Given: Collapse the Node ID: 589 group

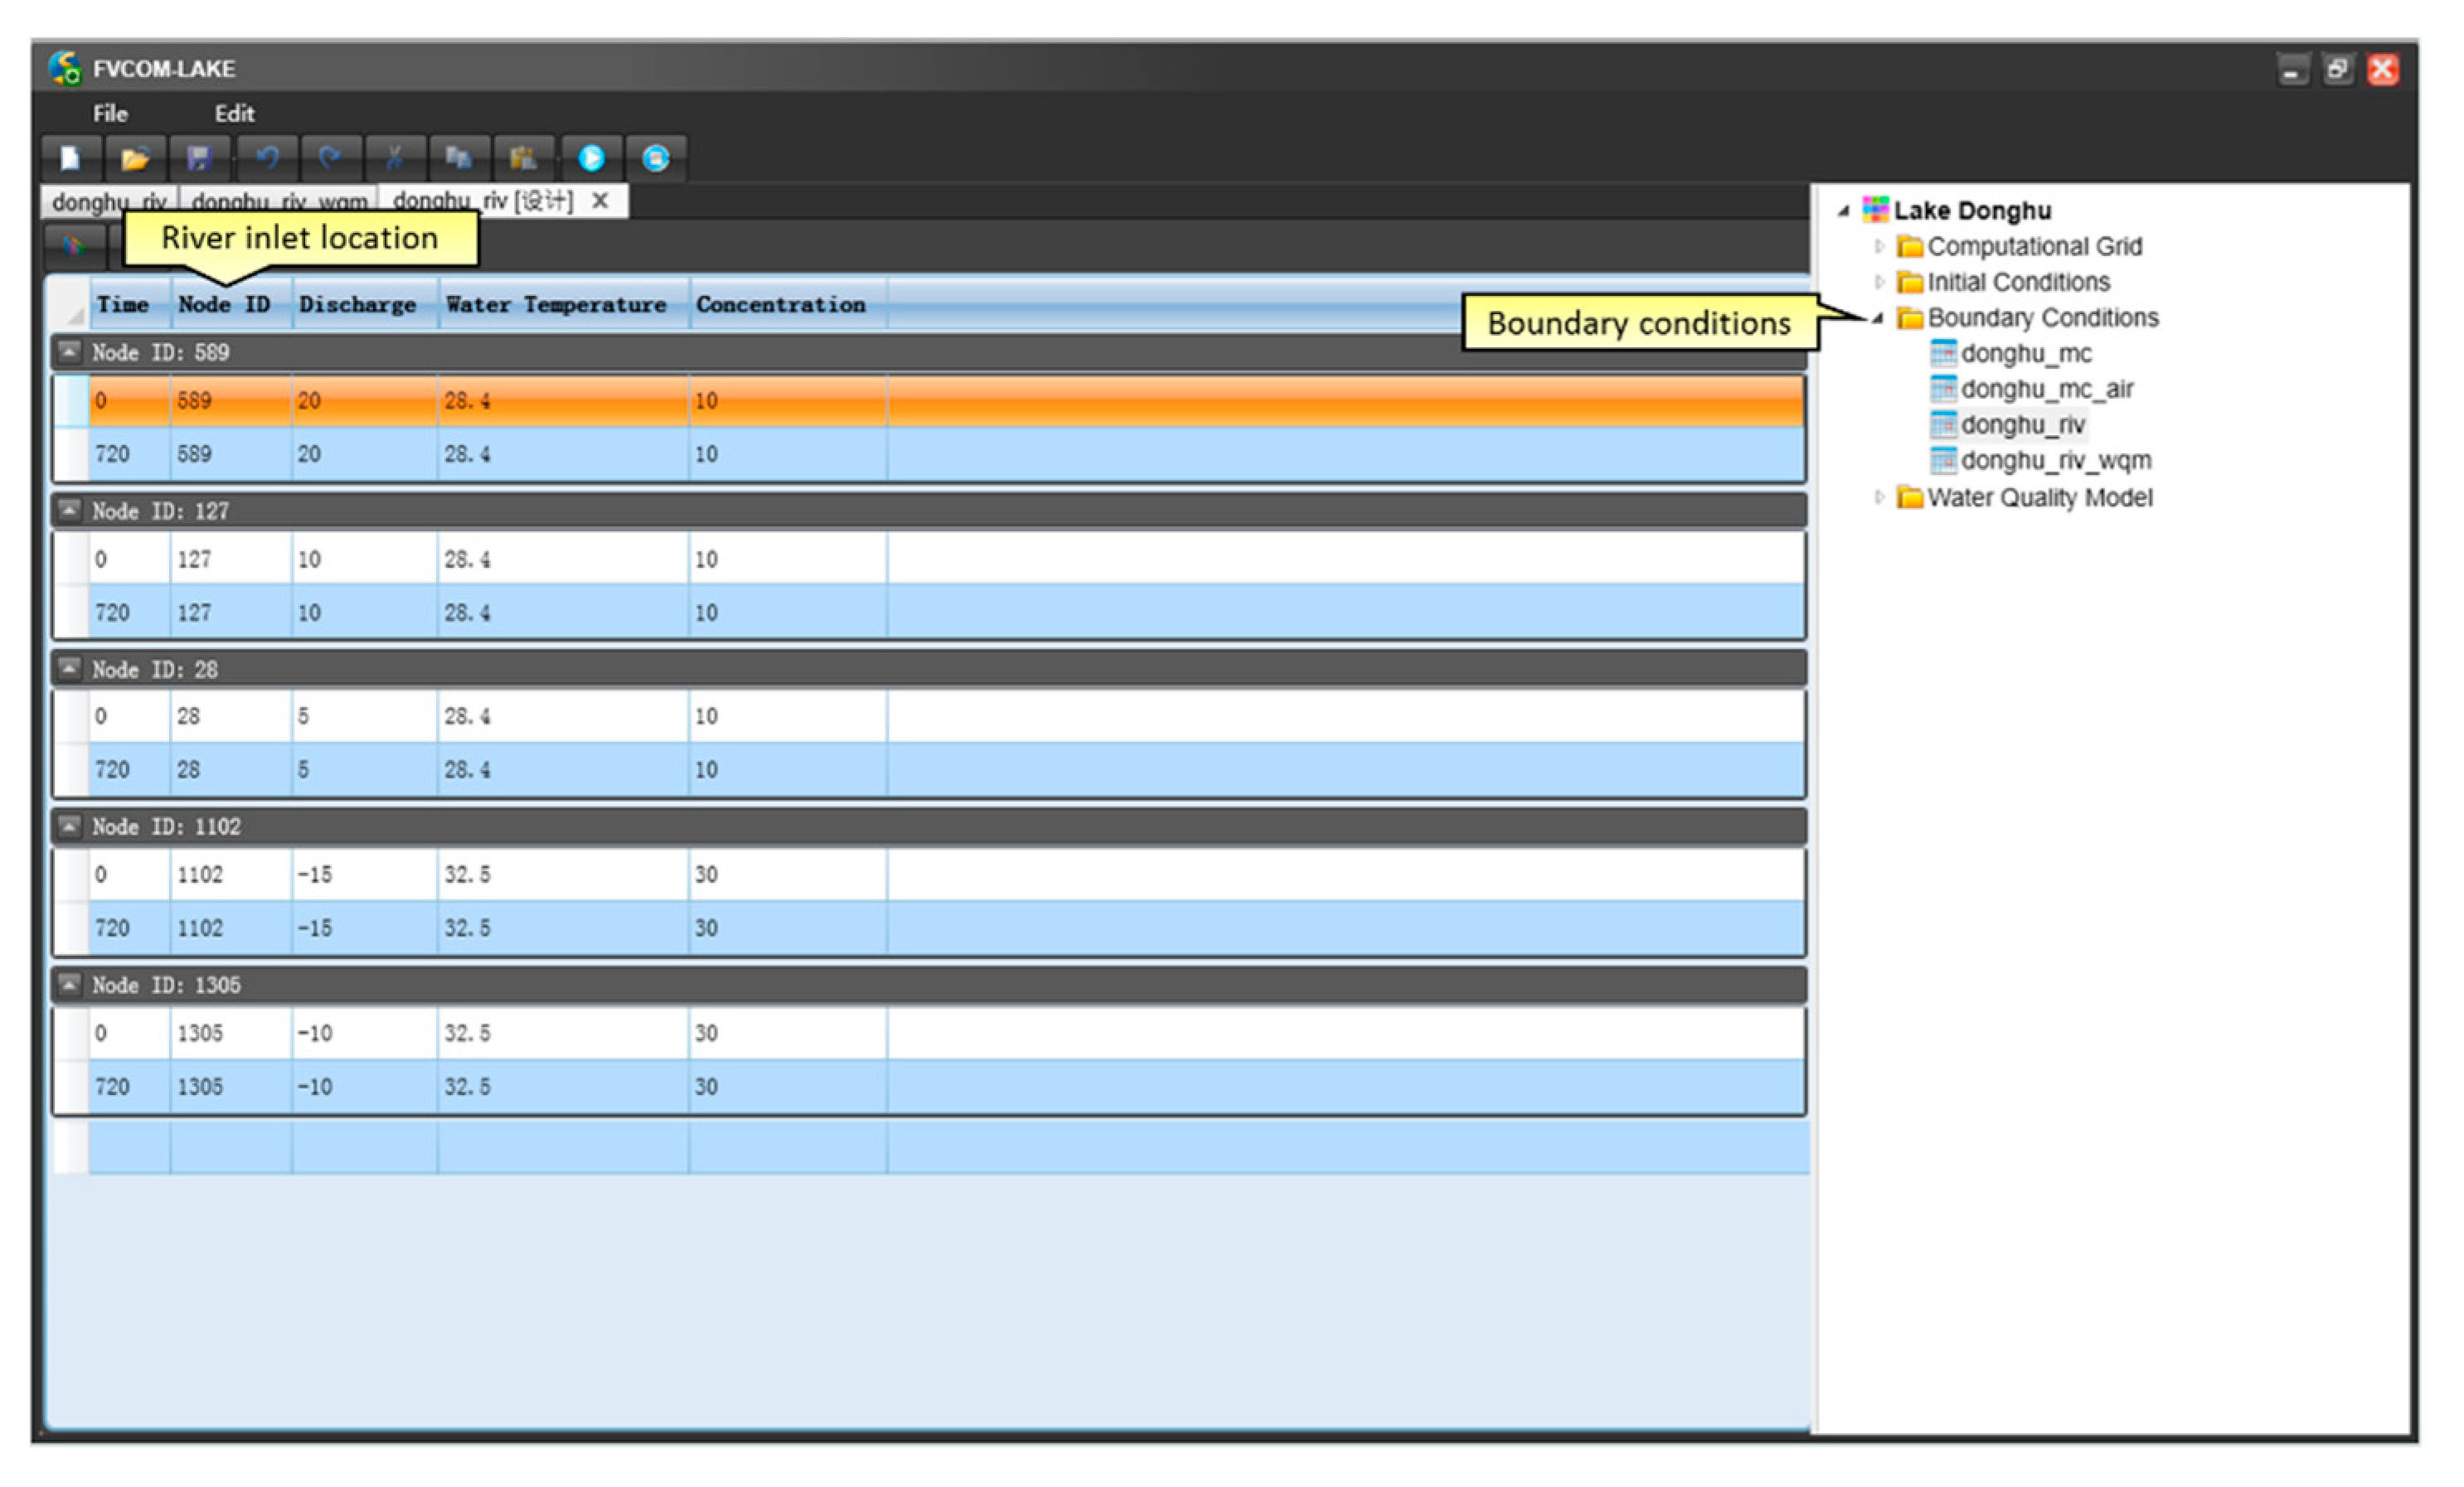Looking at the screenshot, I should [x=68, y=352].
